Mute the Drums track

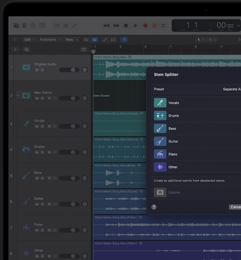[37, 152]
